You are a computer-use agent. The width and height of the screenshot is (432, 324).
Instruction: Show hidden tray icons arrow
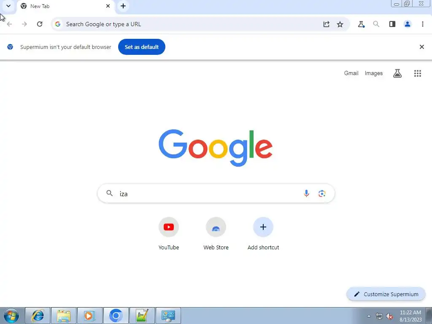pos(369,316)
